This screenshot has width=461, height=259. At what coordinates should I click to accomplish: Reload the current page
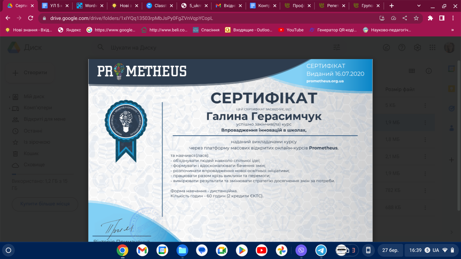click(x=30, y=18)
